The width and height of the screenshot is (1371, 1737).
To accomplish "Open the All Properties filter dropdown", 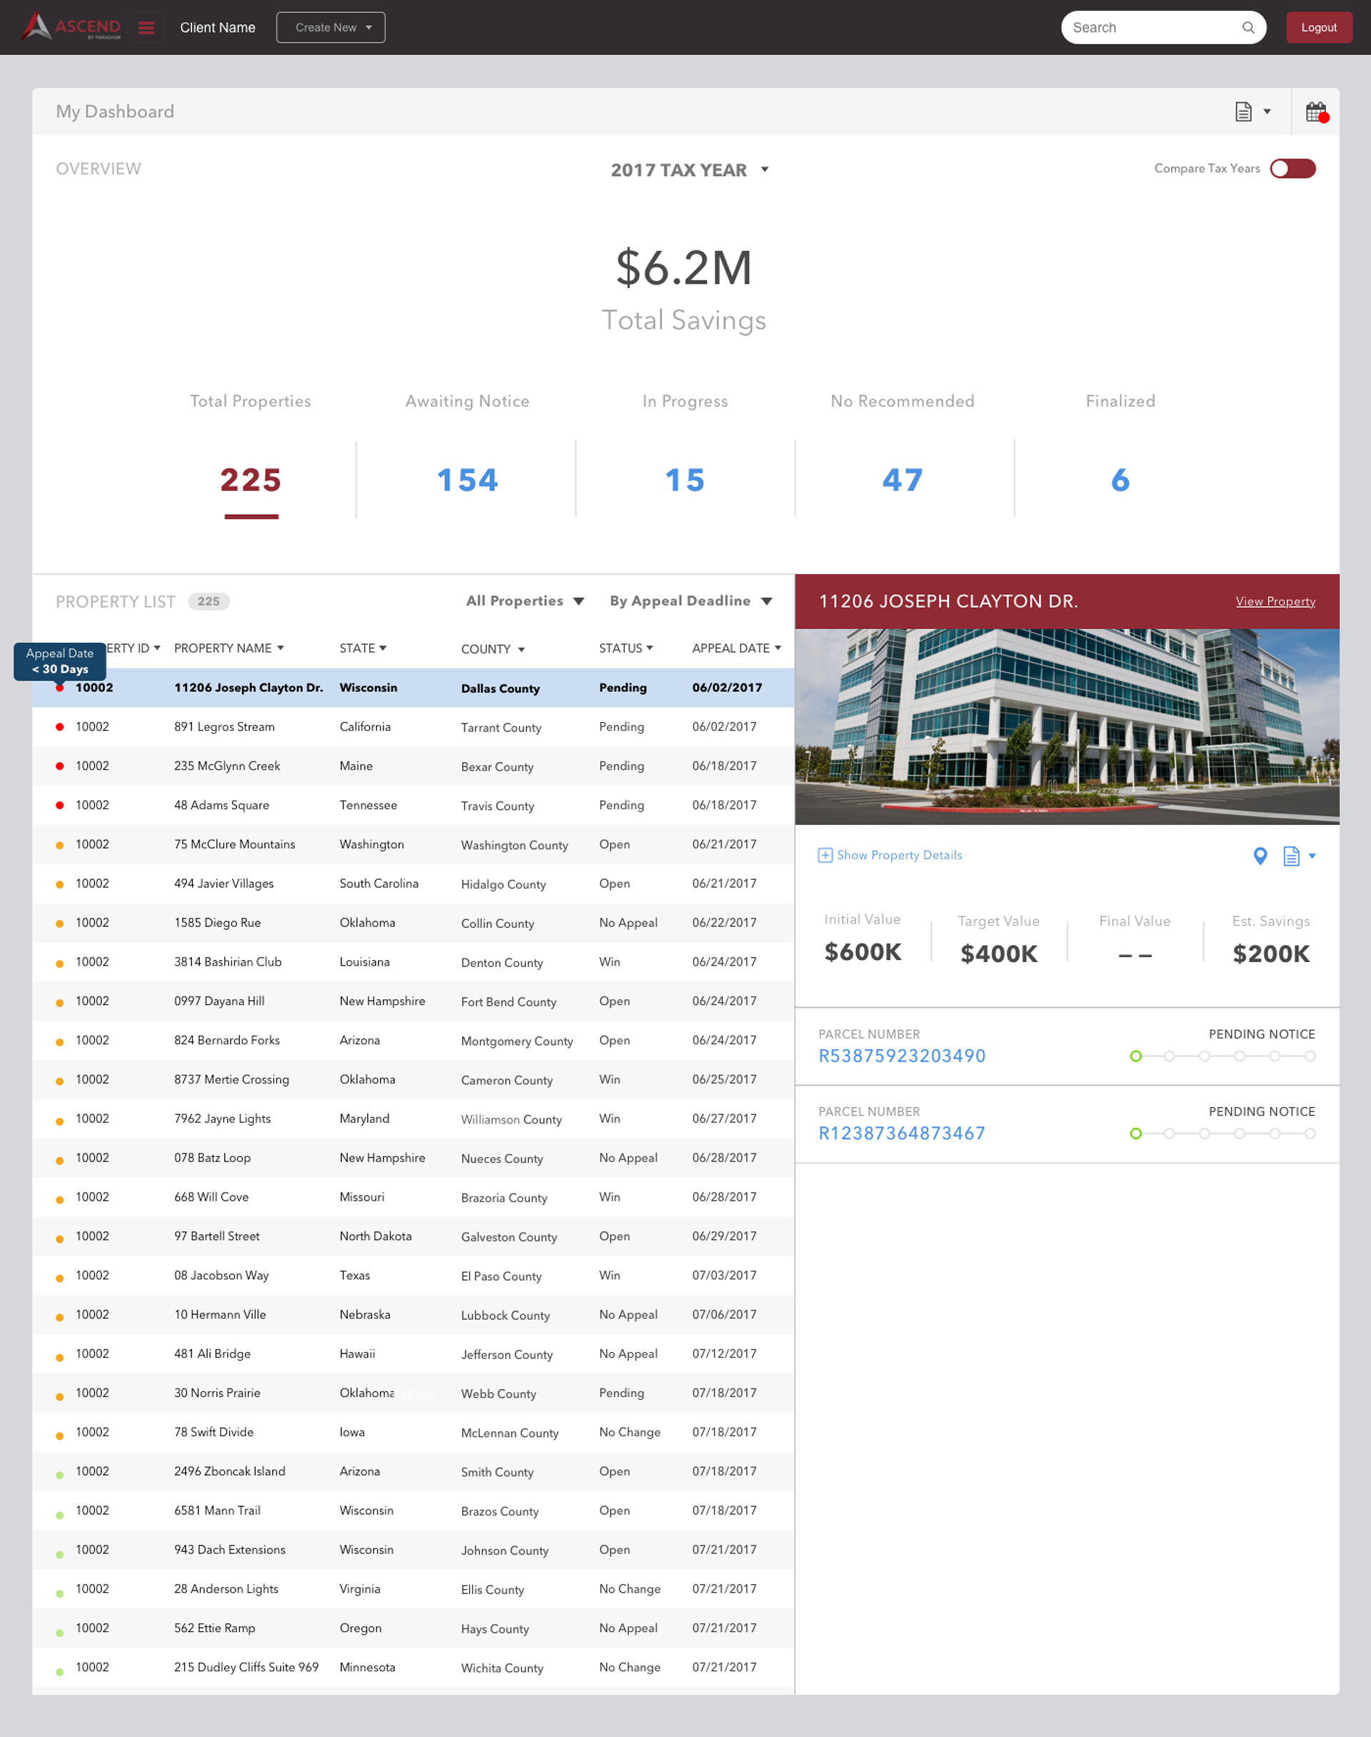I will [525, 601].
